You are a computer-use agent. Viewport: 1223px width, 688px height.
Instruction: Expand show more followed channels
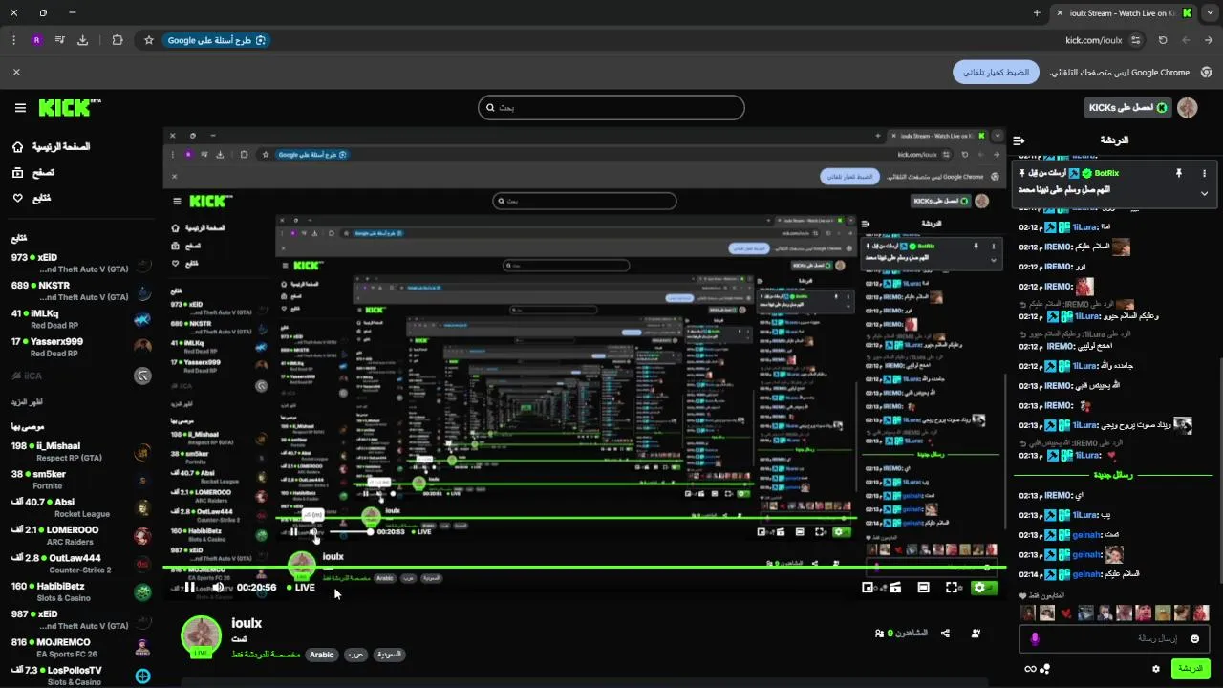coord(27,402)
